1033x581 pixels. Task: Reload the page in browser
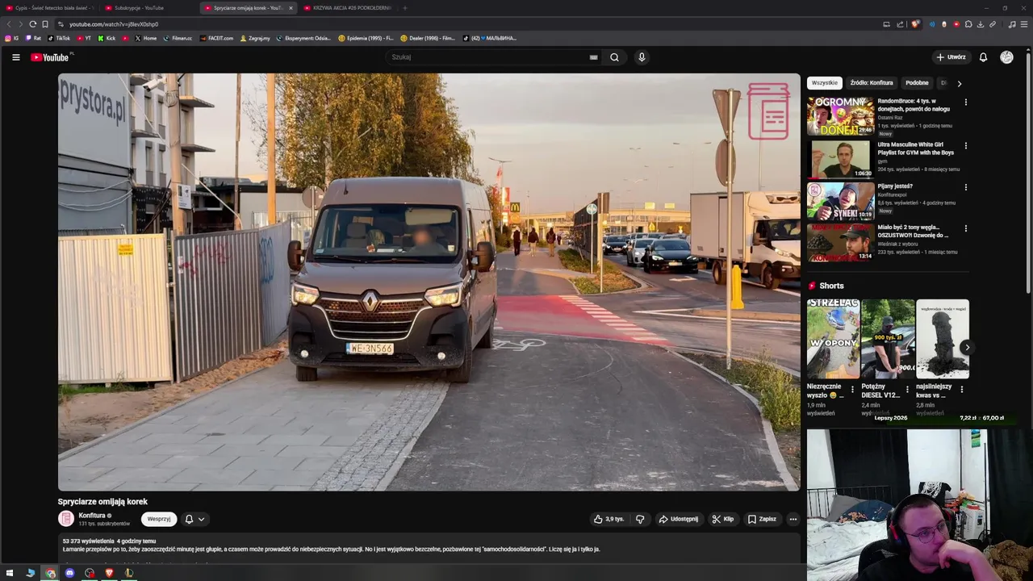[32, 24]
